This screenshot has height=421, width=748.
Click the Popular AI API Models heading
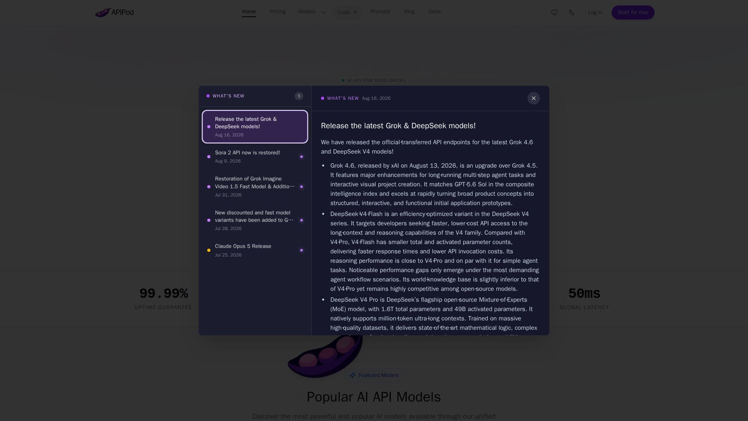pyautogui.click(x=374, y=397)
